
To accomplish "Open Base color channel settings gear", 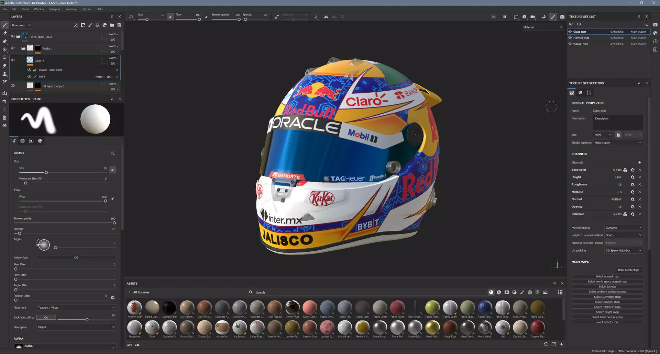I will [632, 170].
